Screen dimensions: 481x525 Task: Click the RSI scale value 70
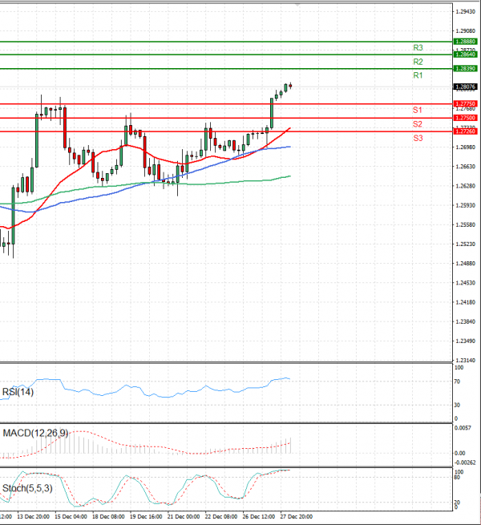point(457,382)
